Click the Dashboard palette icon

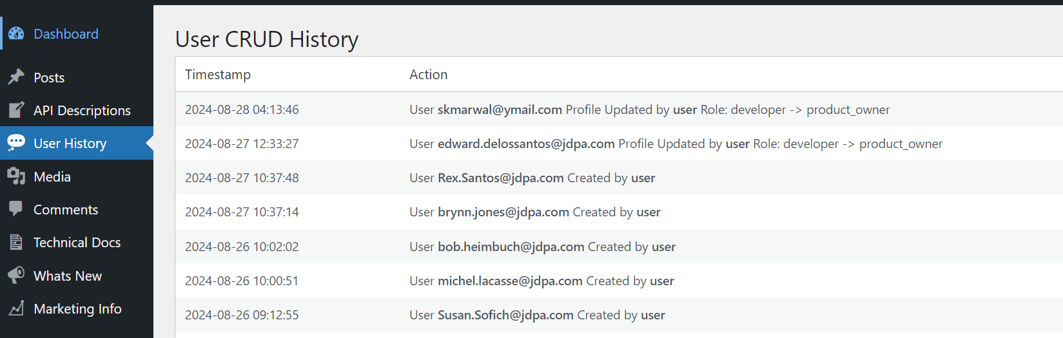(16, 33)
